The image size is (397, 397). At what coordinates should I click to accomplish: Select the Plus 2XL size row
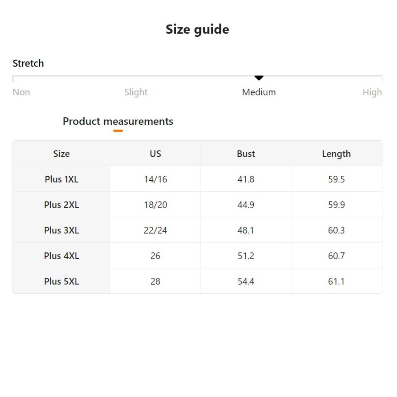[x=62, y=205]
